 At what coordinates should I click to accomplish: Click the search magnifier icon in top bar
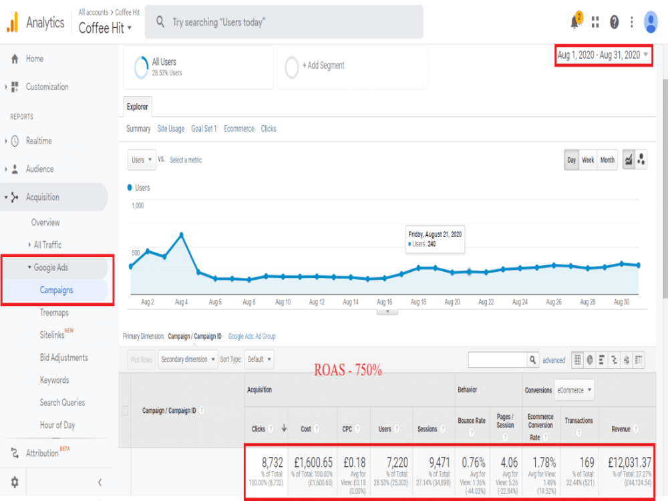click(160, 22)
